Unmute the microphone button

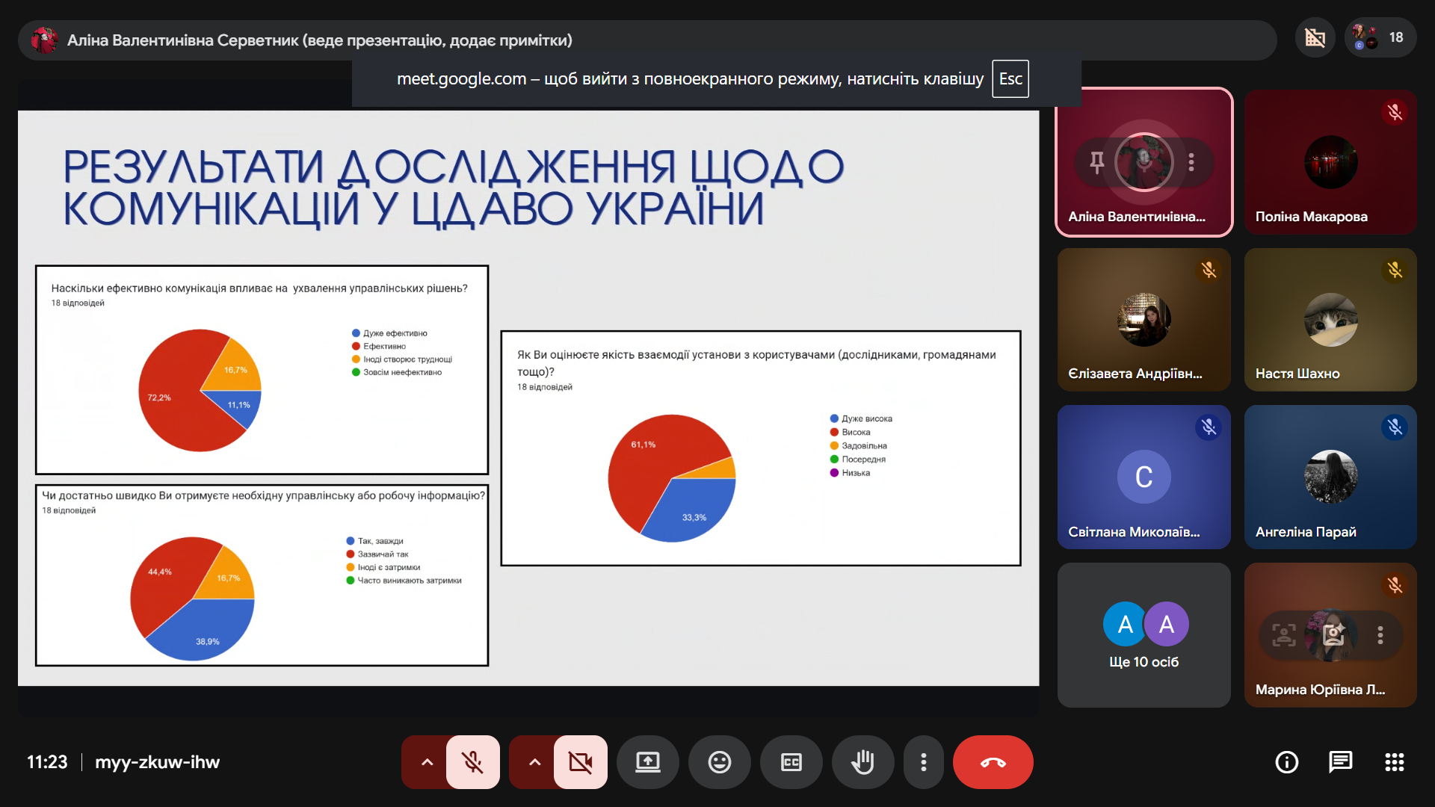[x=472, y=762]
